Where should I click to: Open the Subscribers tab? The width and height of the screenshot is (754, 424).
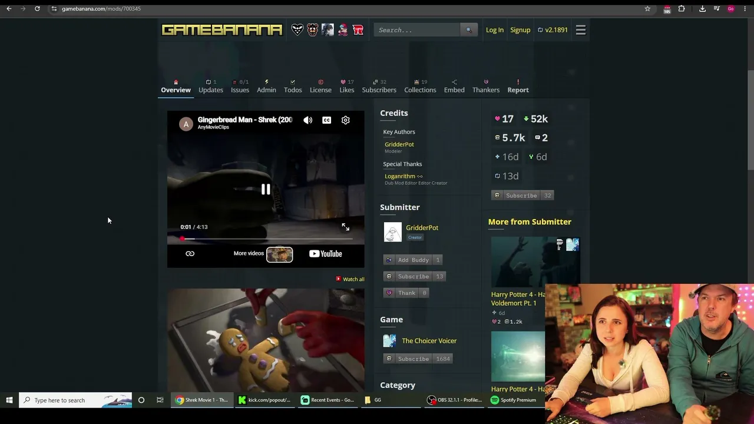pos(379,87)
